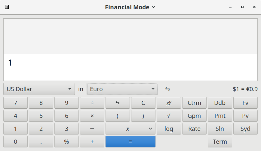This screenshot has width=261, height=151.
Task: Click the swap currencies arrows icon
Action: click(167, 89)
